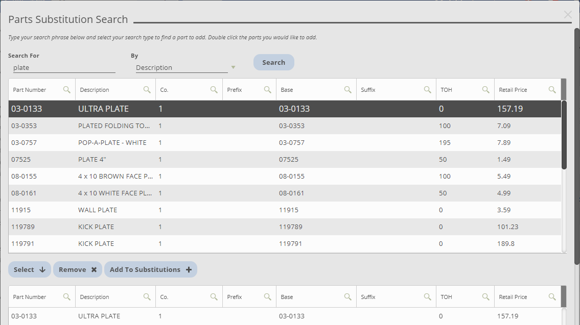Open the Part Number column filter search

click(x=67, y=89)
